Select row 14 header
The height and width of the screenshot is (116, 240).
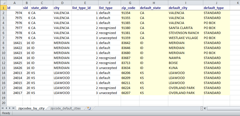(x=3, y=73)
